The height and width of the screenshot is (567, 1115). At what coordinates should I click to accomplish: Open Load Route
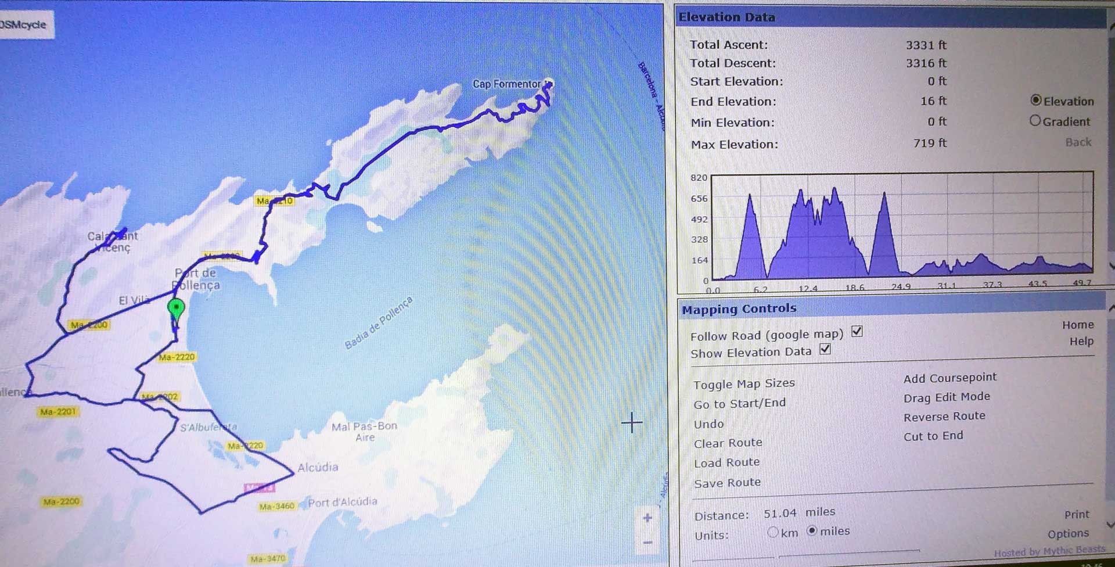tap(726, 462)
